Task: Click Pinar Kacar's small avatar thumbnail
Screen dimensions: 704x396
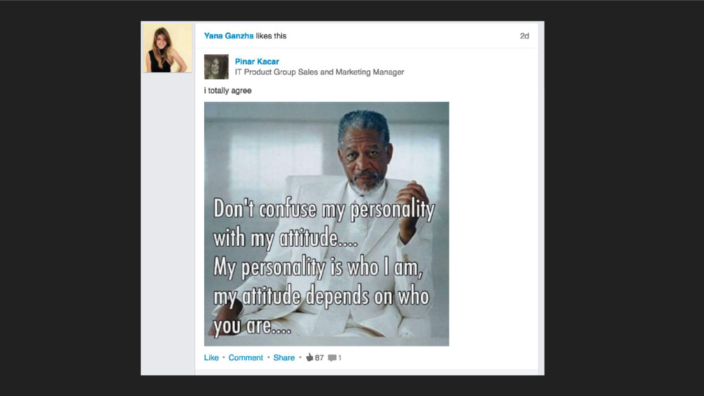Action: pyautogui.click(x=217, y=67)
